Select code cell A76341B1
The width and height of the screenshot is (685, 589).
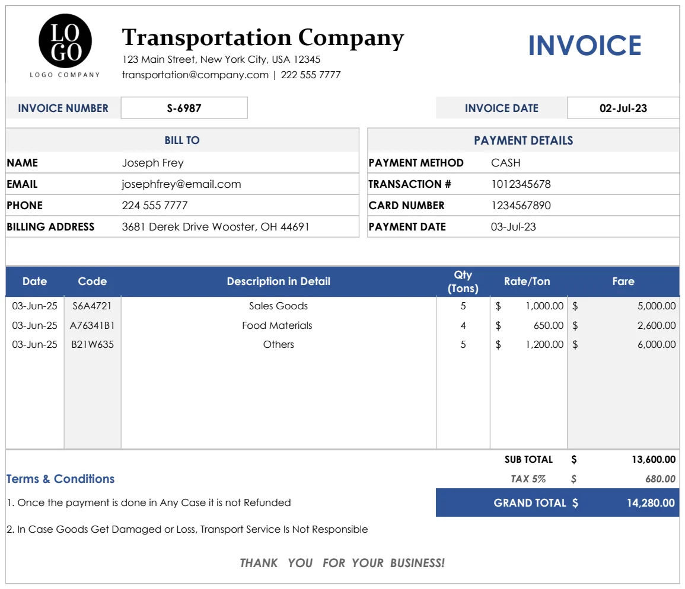[x=92, y=325]
